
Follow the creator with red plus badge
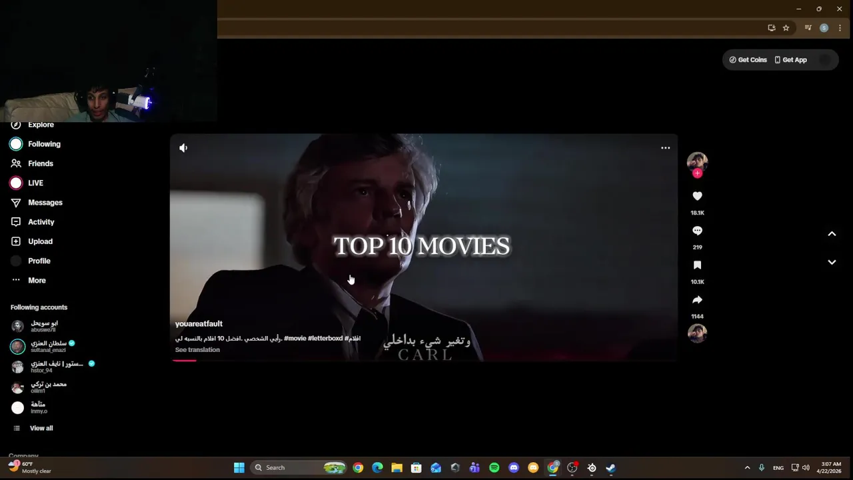point(697,173)
